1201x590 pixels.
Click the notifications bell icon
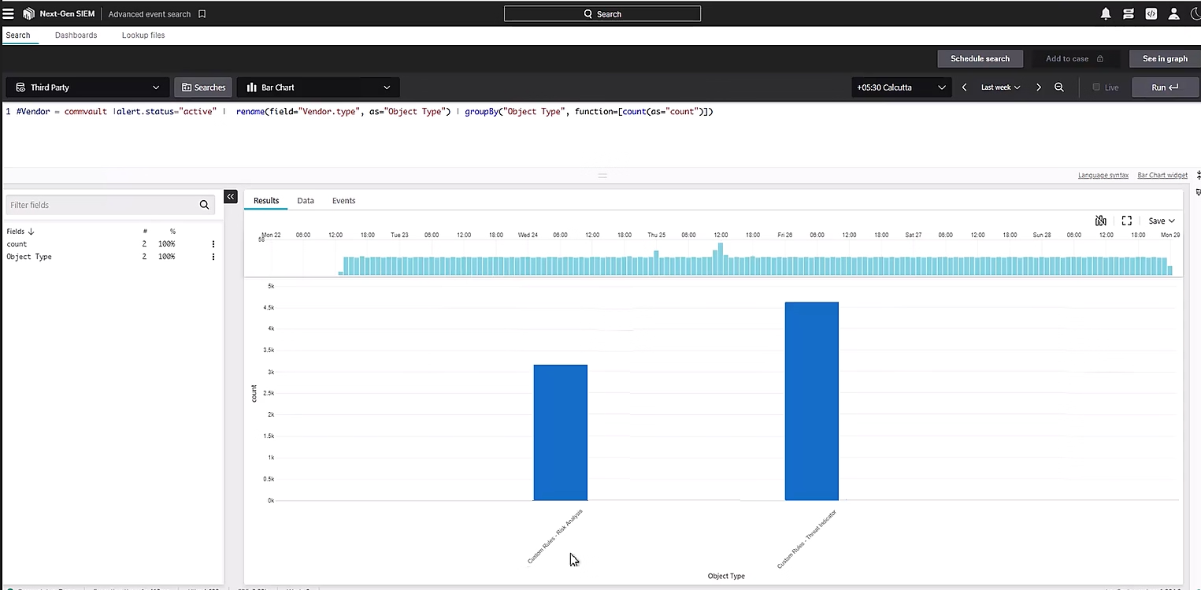(x=1106, y=13)
